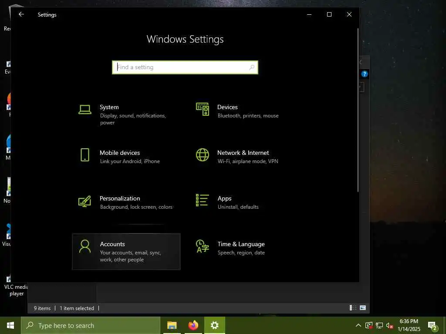446x334 pixels.
Task: Click '1 item selected' in status bar
Action: click(77, 308)
